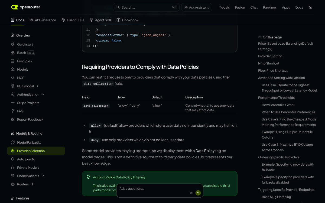Click the search magnifier icon
The height and width of the screenshot is (203, 325).
(118, 7)
